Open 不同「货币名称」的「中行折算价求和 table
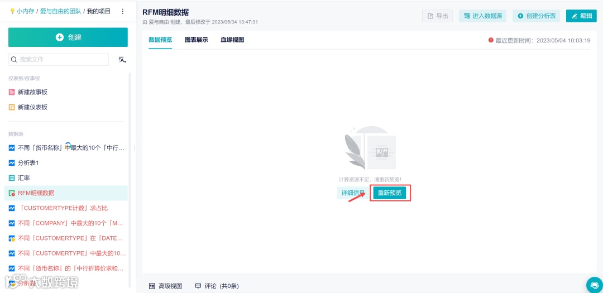603x293 pixels. point(71,268)
